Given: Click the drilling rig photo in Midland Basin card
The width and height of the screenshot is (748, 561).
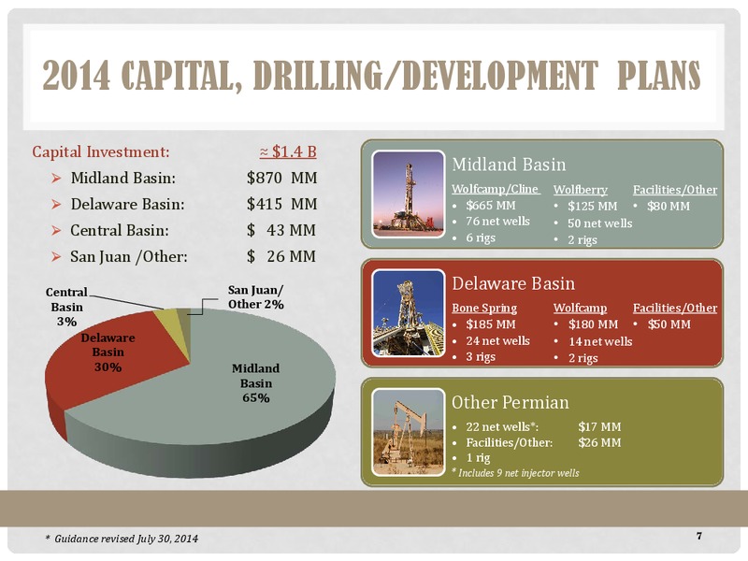Looking at the screenshot, I should point(408,194).
